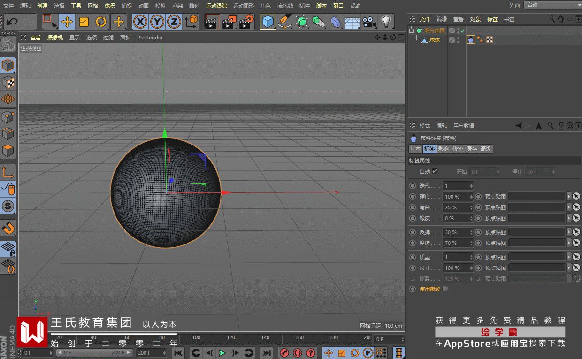
Task: Open the spline pen tool icon
Action: (285, 22)
